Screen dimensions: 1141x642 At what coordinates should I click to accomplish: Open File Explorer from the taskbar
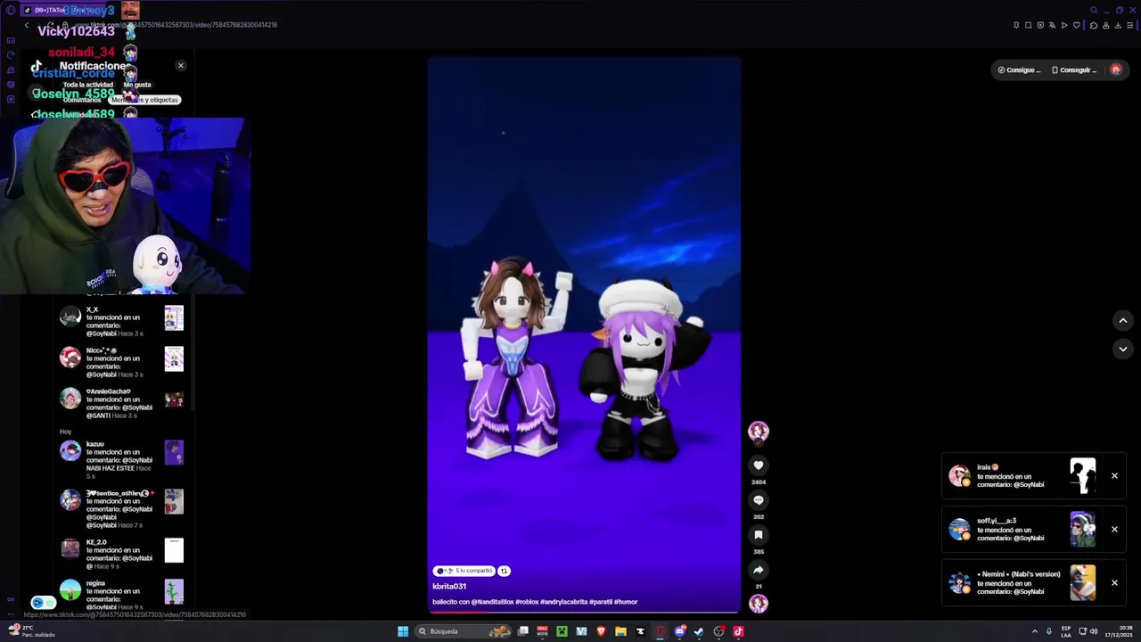pyautogui.click(x=620, y=631)
